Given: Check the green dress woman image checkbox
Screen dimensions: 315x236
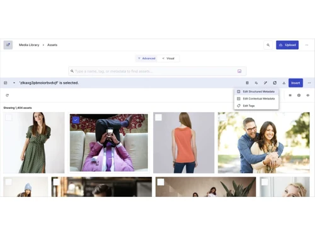Looking at the screenshot, I should pyautogui.click(x=9, y=117).
